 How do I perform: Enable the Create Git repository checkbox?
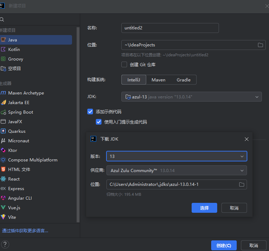pos(124,64)
